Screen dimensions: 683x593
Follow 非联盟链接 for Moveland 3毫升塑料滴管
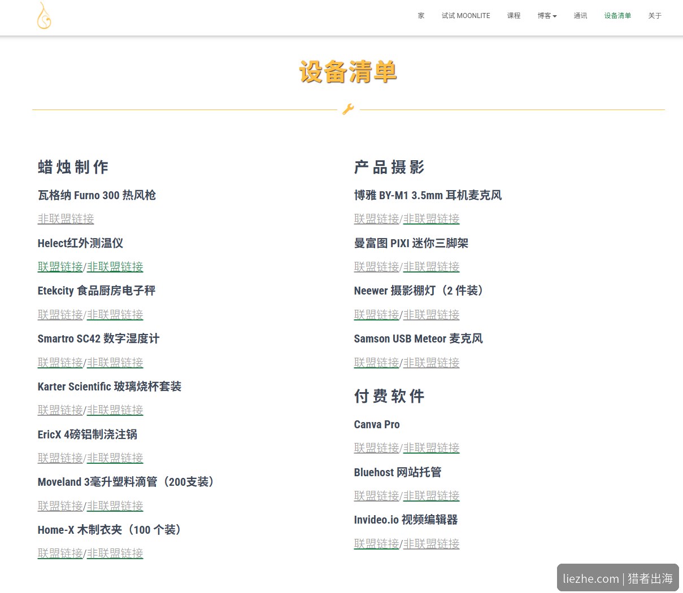click(x=115, y=506)
